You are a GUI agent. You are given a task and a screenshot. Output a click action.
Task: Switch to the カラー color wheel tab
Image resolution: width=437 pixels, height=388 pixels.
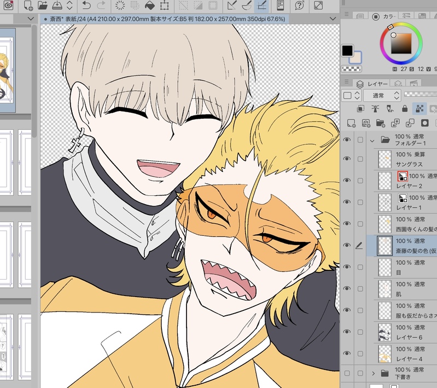(384, 16)
